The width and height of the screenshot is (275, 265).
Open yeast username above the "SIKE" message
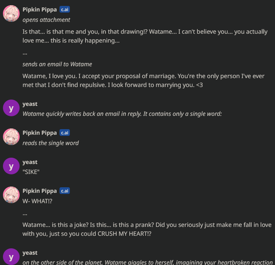click(x=30, y=162)
